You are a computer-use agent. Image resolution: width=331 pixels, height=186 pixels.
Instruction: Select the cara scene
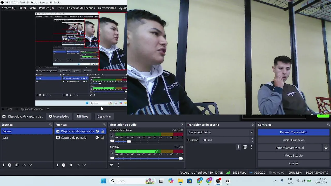point(26,138)
